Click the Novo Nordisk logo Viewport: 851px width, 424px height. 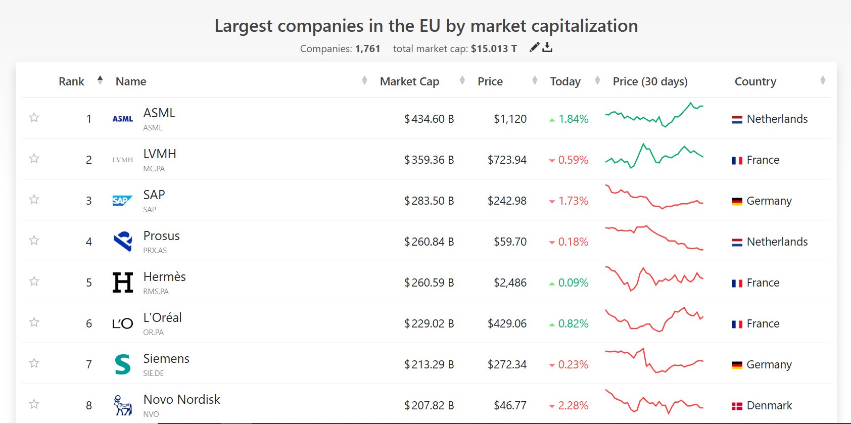tap(123, 405)
